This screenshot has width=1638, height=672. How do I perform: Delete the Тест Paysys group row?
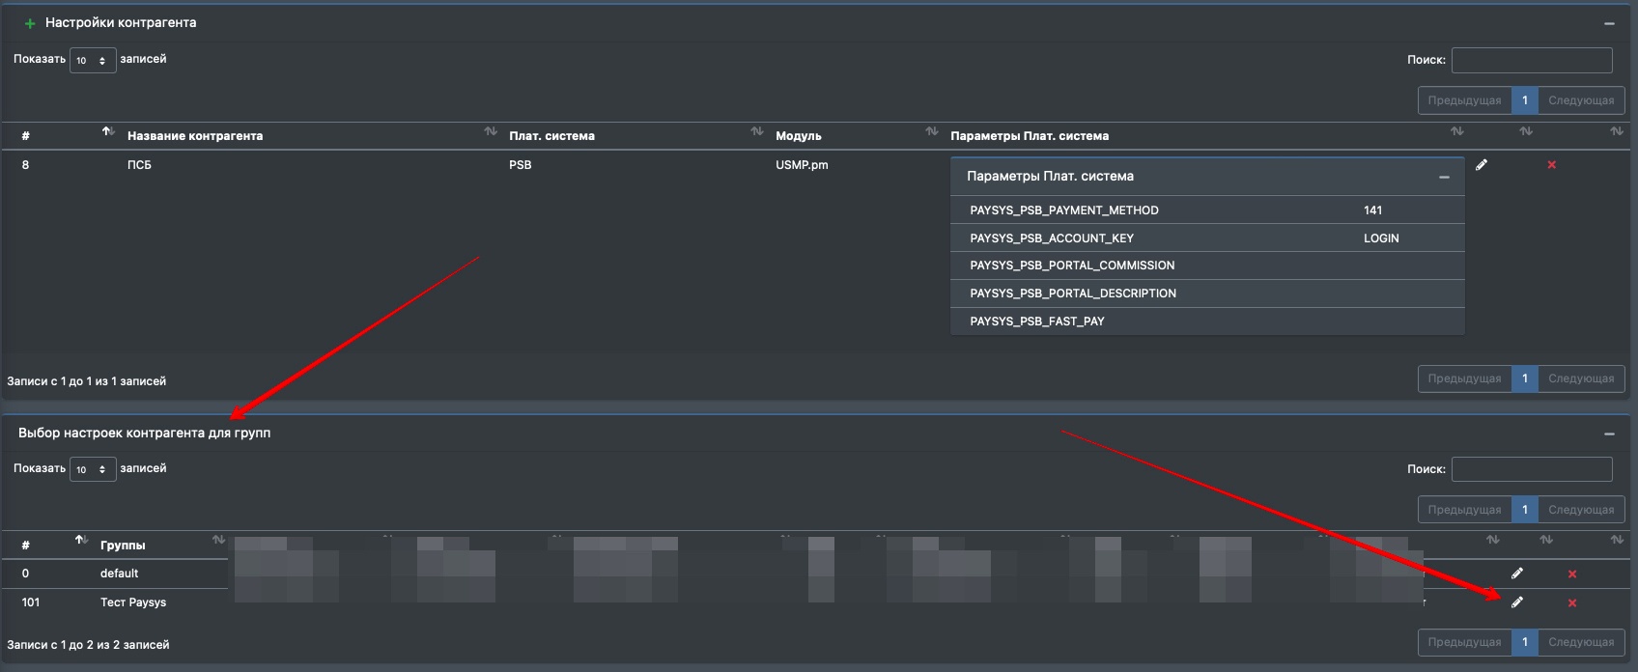[1572, 603]
